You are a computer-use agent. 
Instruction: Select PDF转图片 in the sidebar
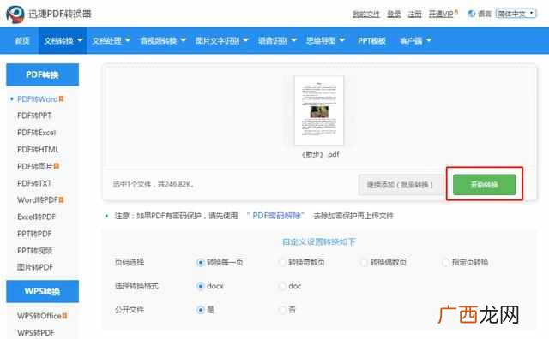point(34,166)
